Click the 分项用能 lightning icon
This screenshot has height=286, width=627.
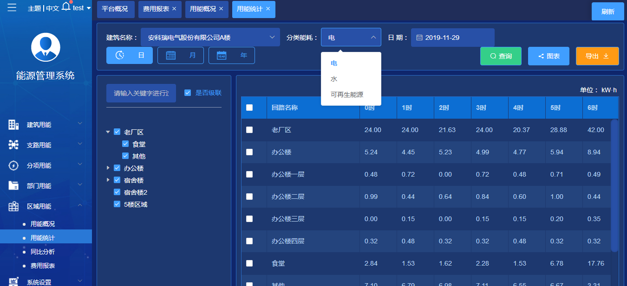[13, 165]
